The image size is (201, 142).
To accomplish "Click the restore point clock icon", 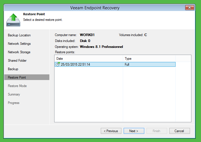I will (58, 64).
